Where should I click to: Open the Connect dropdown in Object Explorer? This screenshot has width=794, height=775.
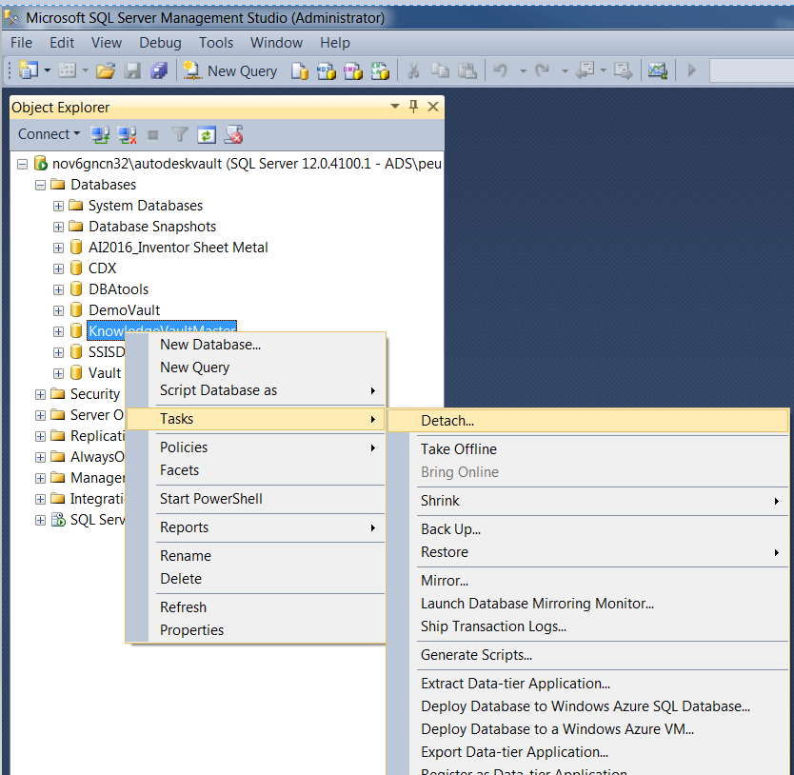48,134
